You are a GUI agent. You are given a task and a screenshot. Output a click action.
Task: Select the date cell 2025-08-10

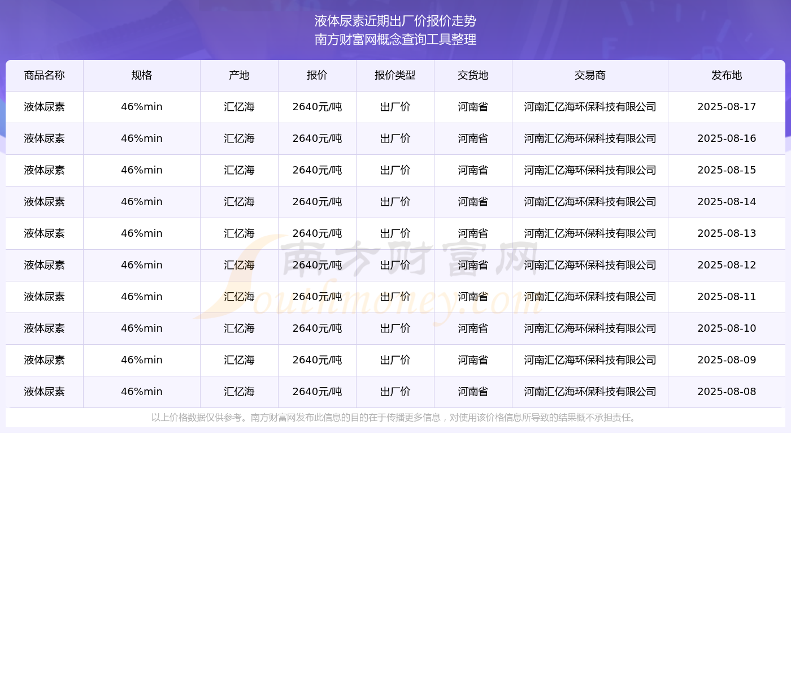[727, 328]
